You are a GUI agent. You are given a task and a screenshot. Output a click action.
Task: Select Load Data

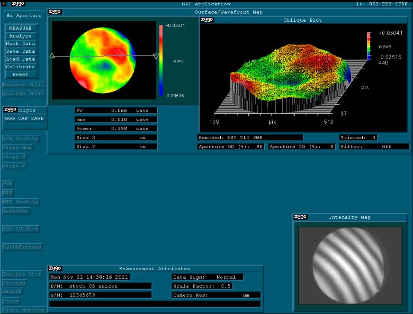pos(20,59)
